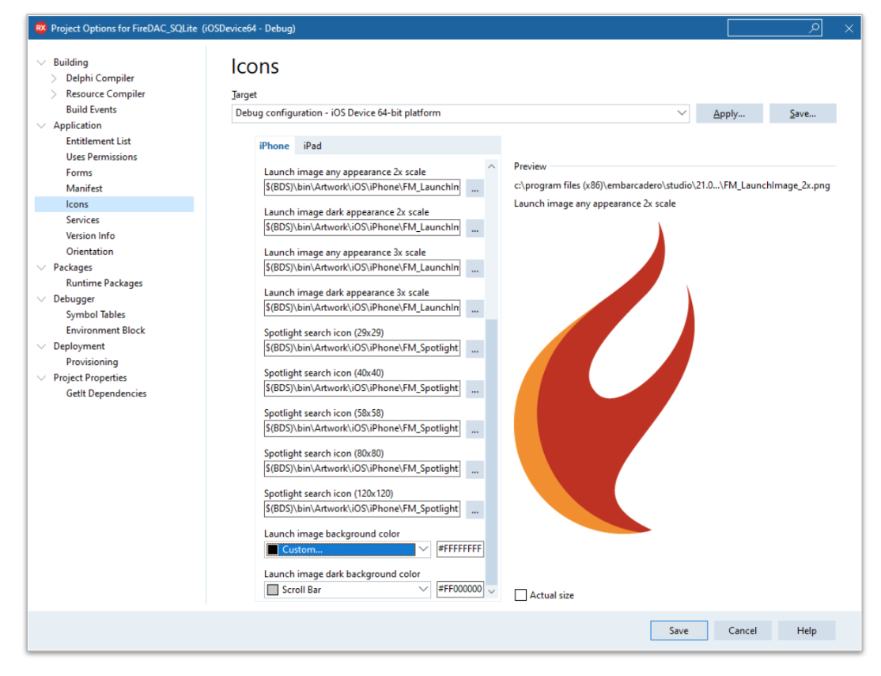881x676 pixels.
Task: Browse for Launch image any appearance 3x file
Action: (475, 268)
